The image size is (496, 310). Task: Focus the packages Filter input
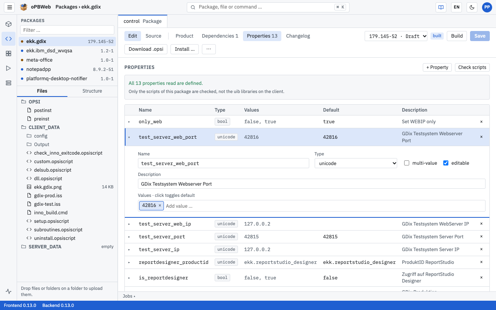pyautogui.click(x=67, y=30)
